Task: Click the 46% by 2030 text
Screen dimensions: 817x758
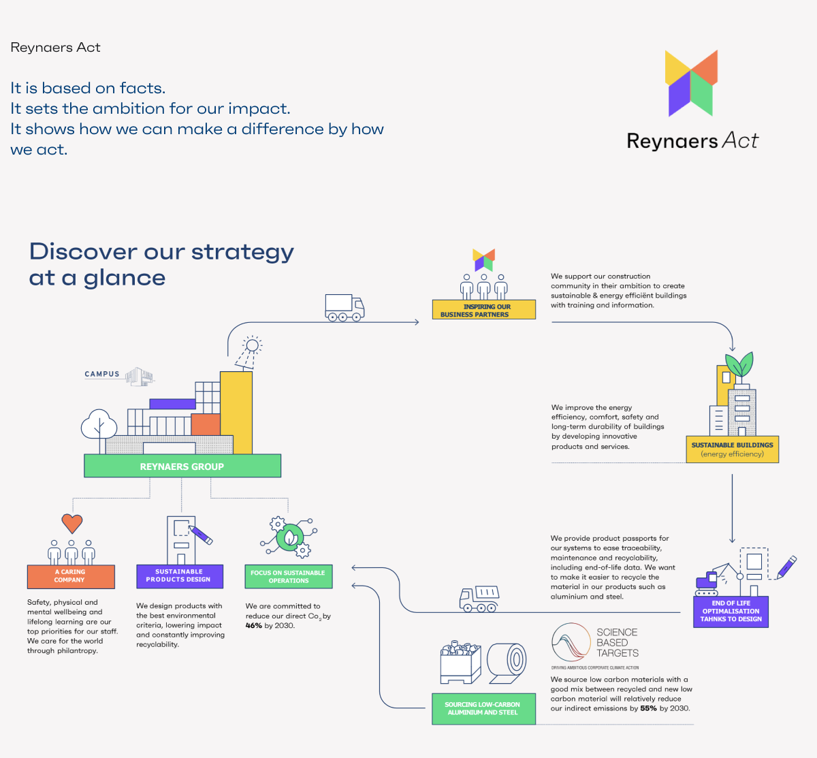Action: click(270, 625)
